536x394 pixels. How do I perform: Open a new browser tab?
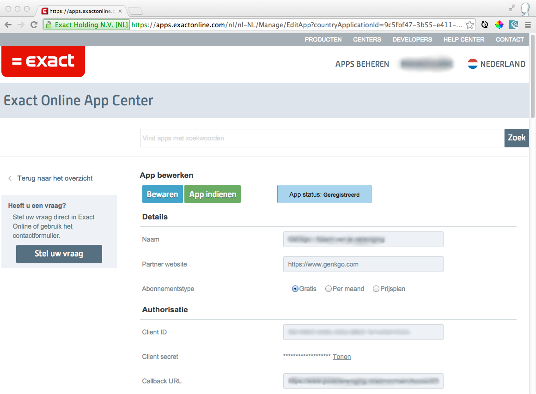pos(135,11)
